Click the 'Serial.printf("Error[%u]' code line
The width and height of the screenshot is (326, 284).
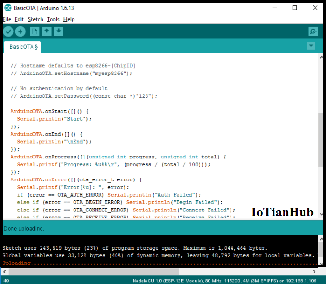(73, 187)
